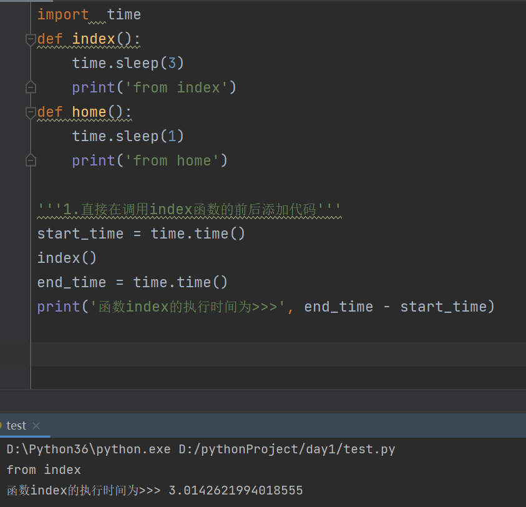Click the def index() function name
526x507 pixels.
point(94,39)
